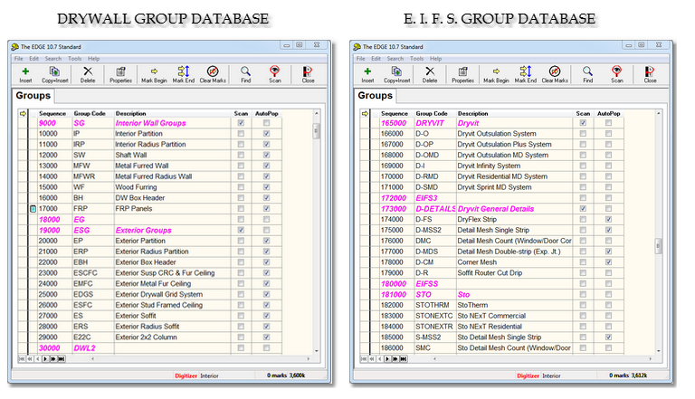The image size is (695, 399).
Task: Toggle Scan checkbox for Dryvit row 165000
Action: pos(583,123)
